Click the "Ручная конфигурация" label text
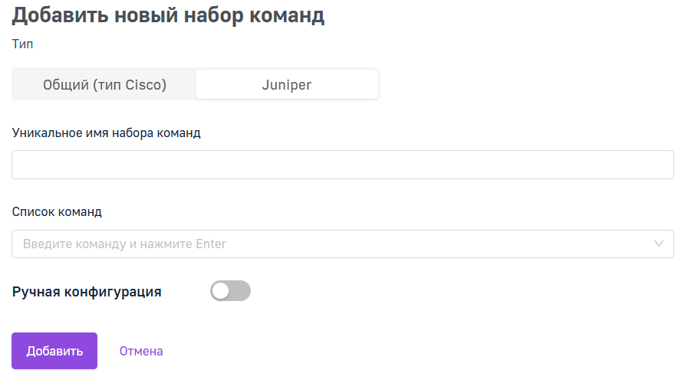Viewport: 688px width, 383px height. coord(87,292)
